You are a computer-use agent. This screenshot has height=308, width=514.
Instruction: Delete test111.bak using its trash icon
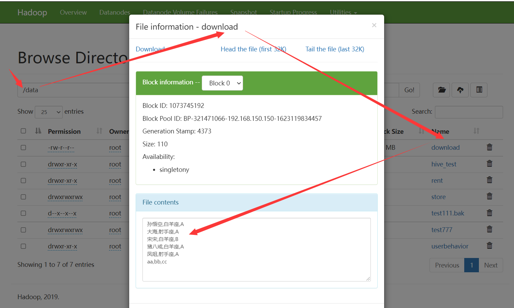pyautogui.click(x=489, y=213)
